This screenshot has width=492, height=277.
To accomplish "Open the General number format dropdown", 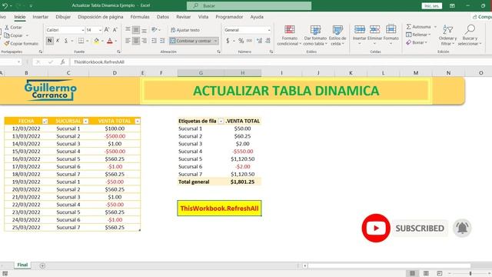I will tap(269, 30).
